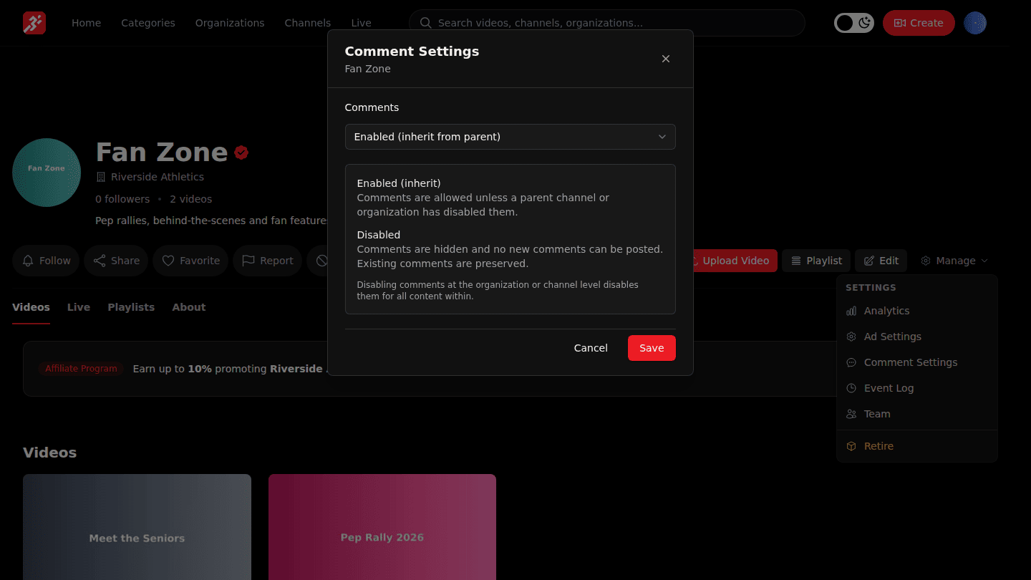Open the user profile avatar

975,23
